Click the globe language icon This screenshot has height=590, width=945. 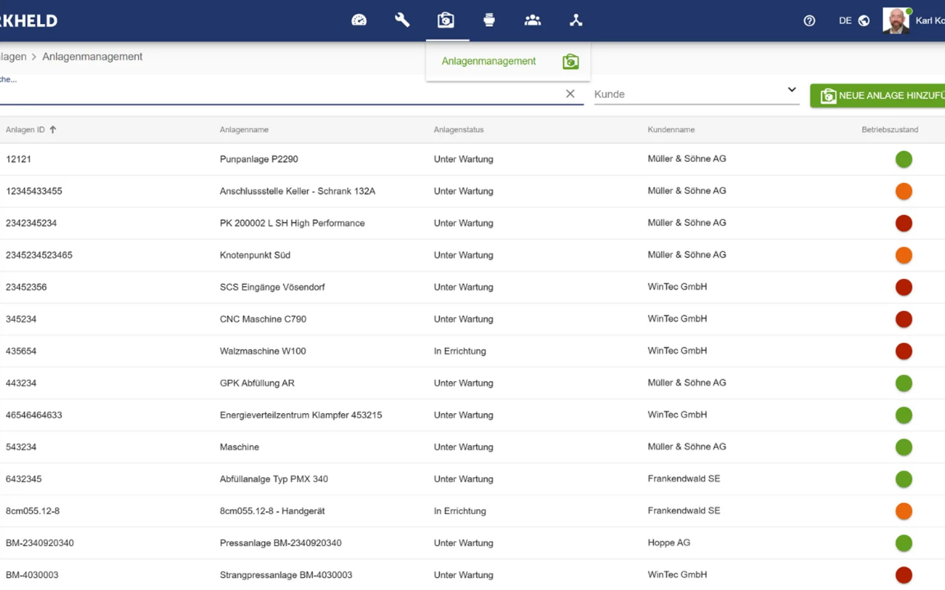click(864, 21)
